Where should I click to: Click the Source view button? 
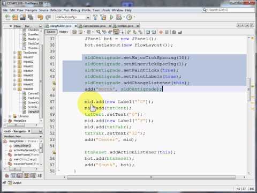pos(51,32)
